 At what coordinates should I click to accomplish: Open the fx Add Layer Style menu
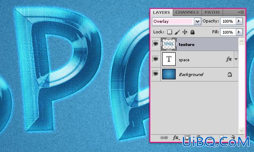176,138
